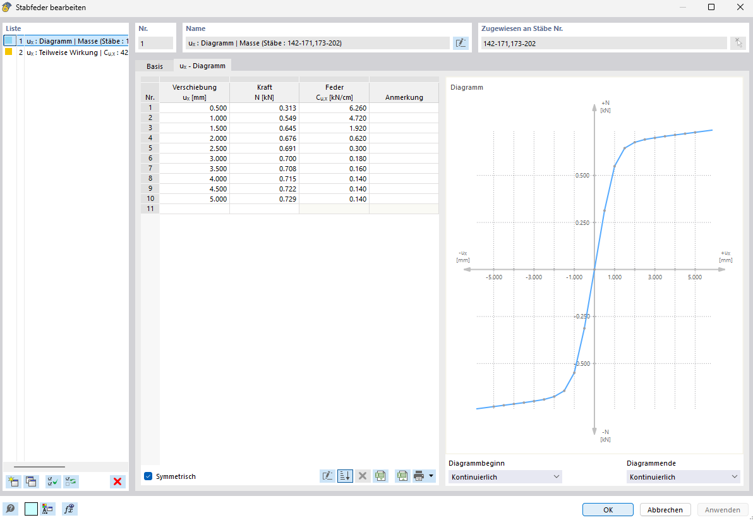The width and height of the screenshot is (753, 520).
Task: Click the copy spring icon below list
Action: 31,481
